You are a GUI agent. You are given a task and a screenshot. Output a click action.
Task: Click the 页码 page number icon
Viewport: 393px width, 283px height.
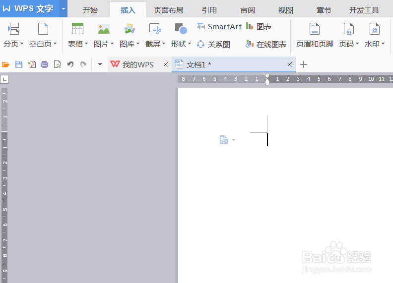(x=349, y=29)
